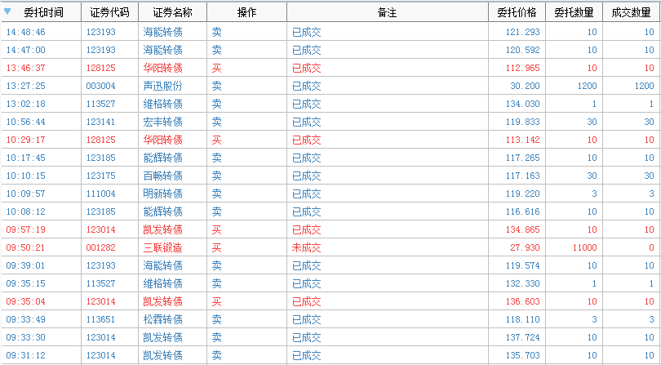Screen dimensions: 661x365
Task: Click the price 136.603
Action: tap(523, 301)
